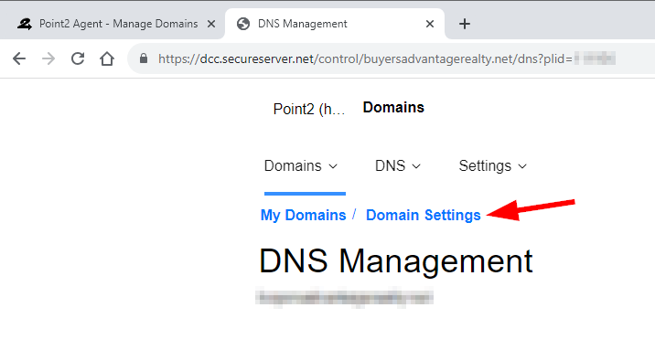Screen dimensions: 655x350
Task: Open the My Domains breadcrumb link
Action: (x=304, y=216)
